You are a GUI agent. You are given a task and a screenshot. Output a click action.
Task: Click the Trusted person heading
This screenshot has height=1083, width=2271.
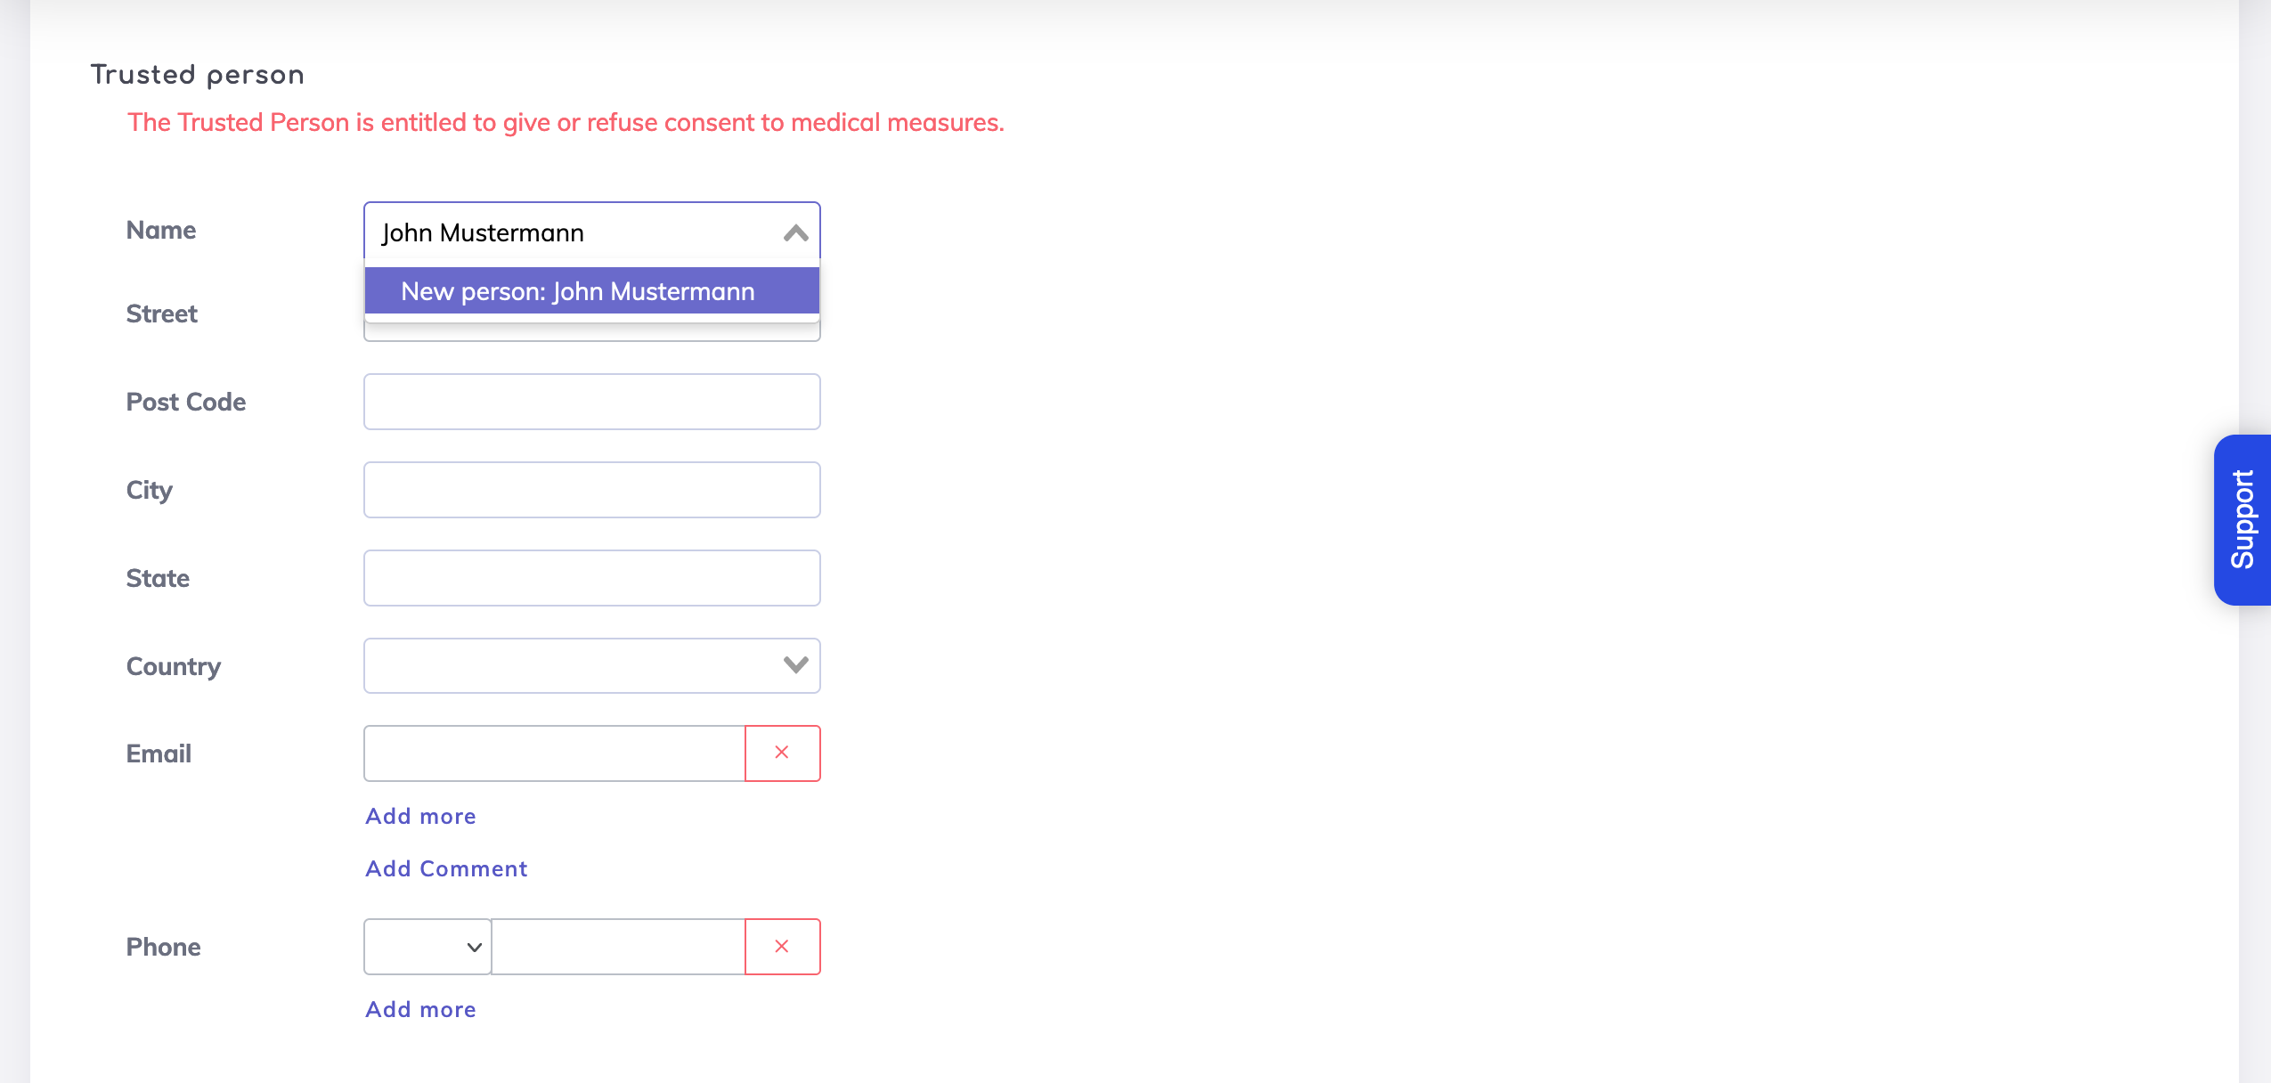pyautogui.click(x=198, y=75)
